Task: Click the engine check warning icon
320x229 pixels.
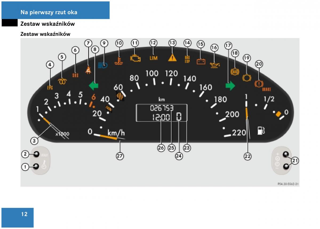Action: [x=135, y=58]
